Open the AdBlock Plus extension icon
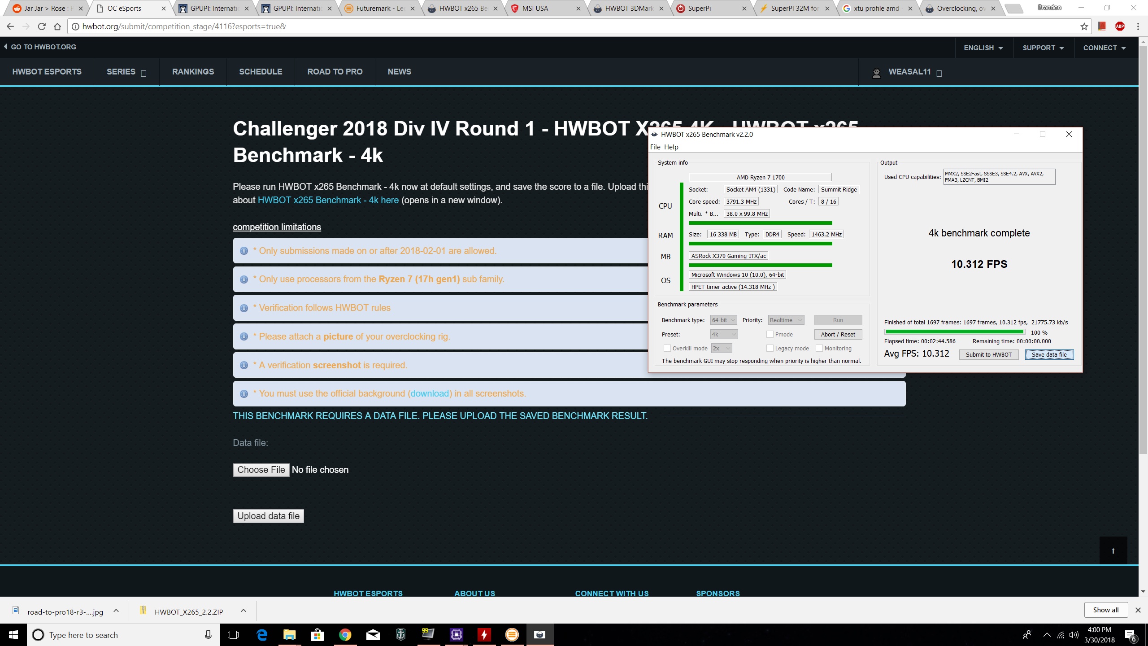Screen dimensions: 1148x646 click(x=1120, y=26)
